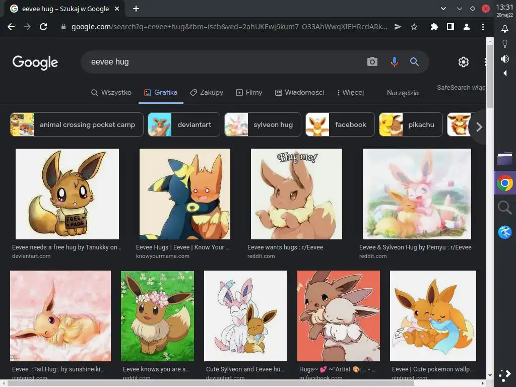Show more suggestion chips with right chevron

[479, 126]
